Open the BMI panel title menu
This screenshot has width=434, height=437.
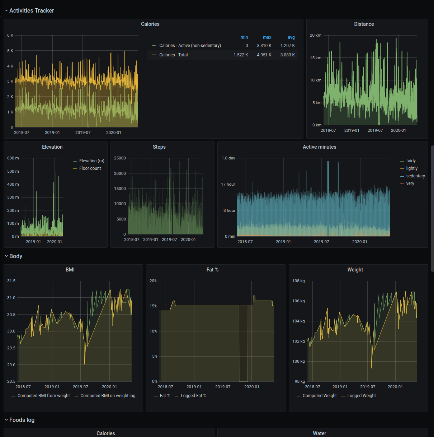(x=70, y=270)
